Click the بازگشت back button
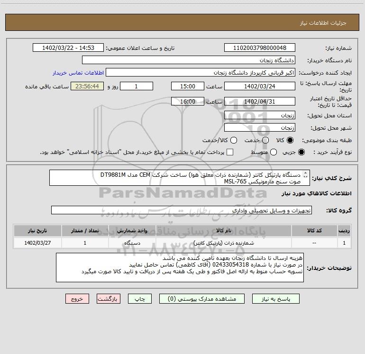365x354 pixels. click(109, 299)
